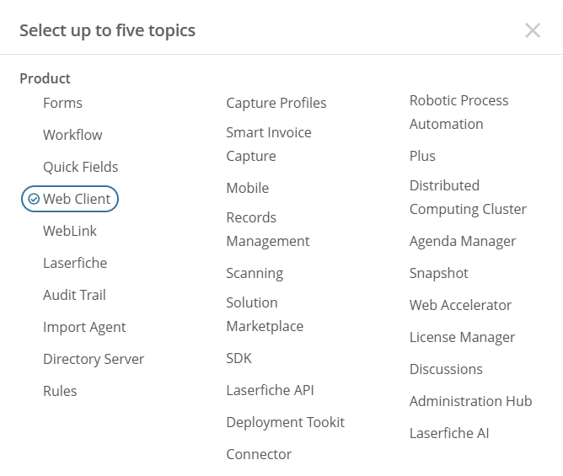The width and height of the screenshot is (563, 476).
Task: Select the Workflow topic
Action: [72, 135]
